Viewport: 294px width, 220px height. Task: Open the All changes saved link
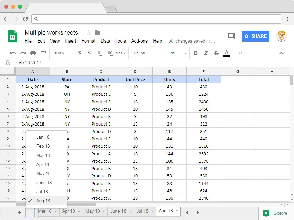pos(192,41)
